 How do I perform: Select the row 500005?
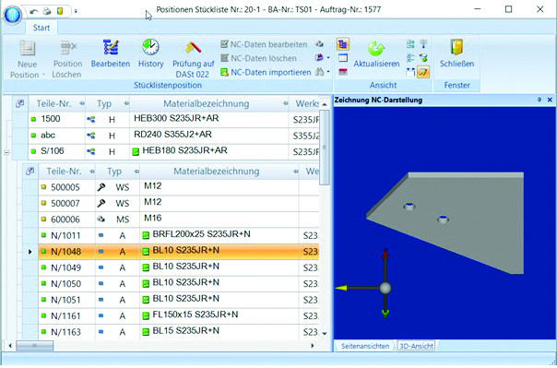point(172,187)
